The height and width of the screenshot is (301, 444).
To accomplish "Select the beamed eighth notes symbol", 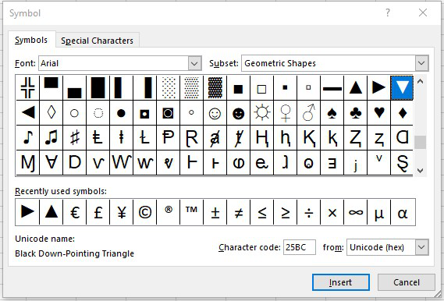I will click(x=52, y=138).
